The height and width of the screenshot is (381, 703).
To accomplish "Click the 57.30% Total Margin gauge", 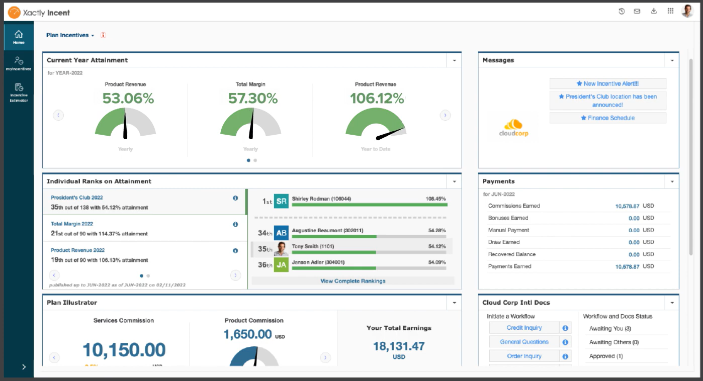I will pyautogui.click(x=250, y=124).
